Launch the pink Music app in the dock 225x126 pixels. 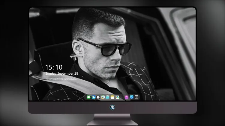pyautogui.click(x=126, y=97)
